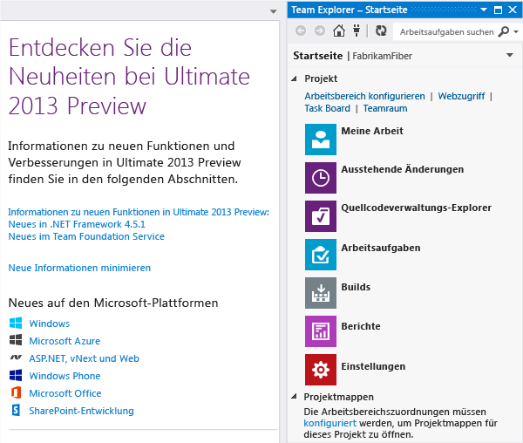Screen dimensions: 523x443
Task: Open ASP.NET, vNext und Web link
Action: point(84,358)
